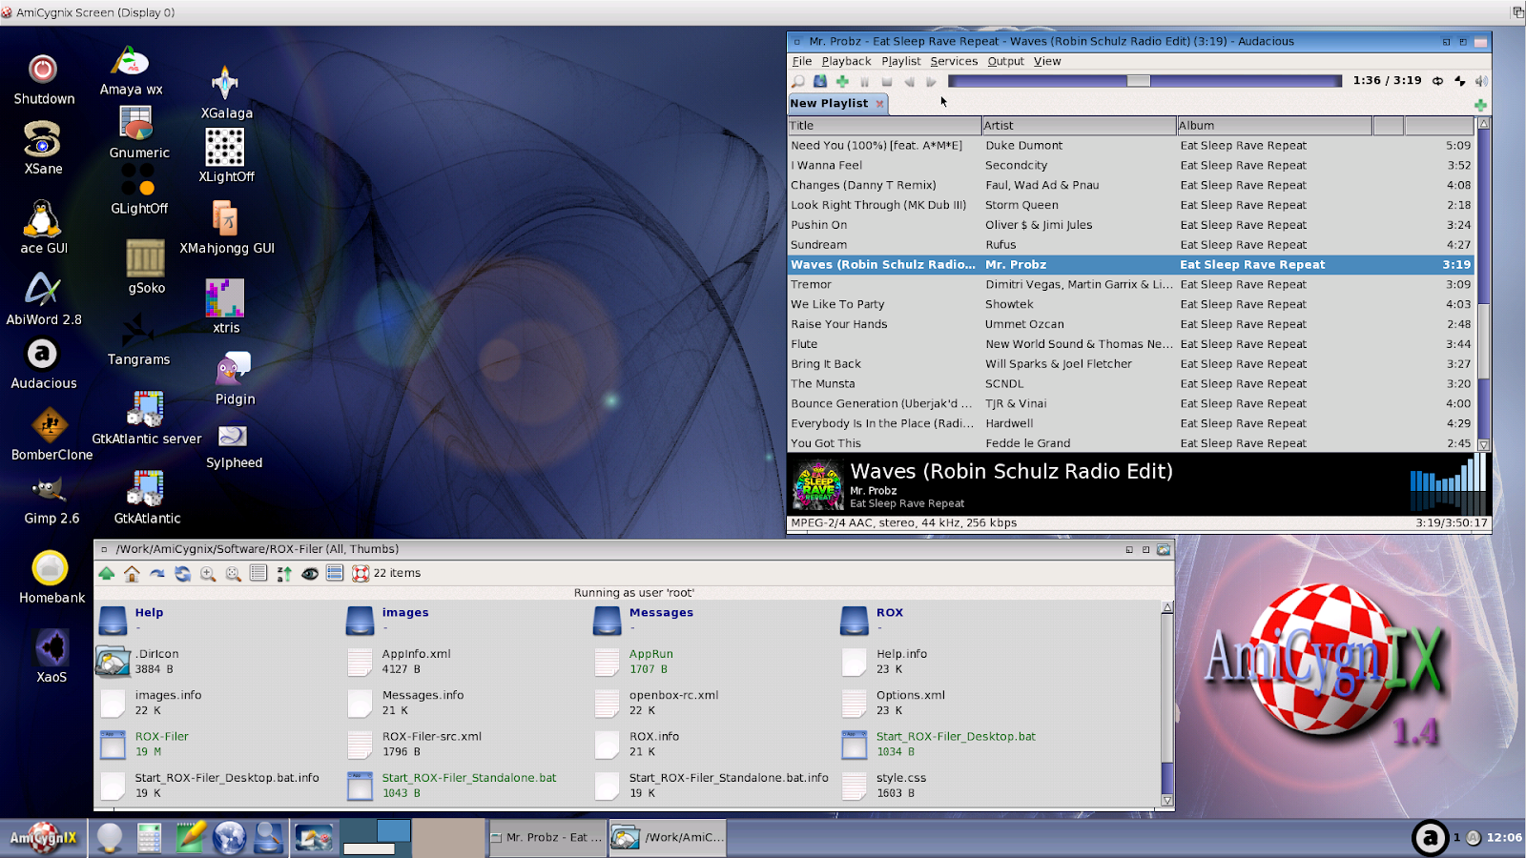1526x858 pixels.
Task: Close the New Playlist tab
Action: click(879, 104)
